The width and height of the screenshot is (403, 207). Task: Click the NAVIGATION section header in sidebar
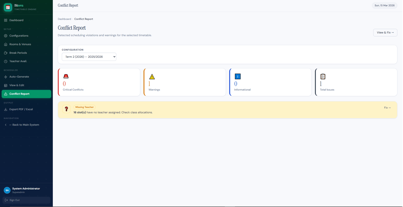[11, 118]
